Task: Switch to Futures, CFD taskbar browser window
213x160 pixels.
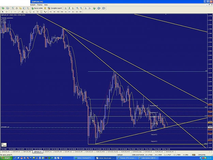Action: coord(127,158)
